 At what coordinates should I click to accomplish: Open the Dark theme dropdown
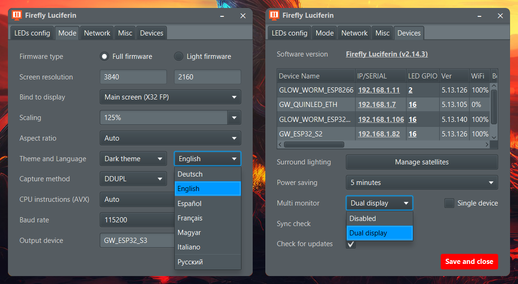tap(134, 159)
